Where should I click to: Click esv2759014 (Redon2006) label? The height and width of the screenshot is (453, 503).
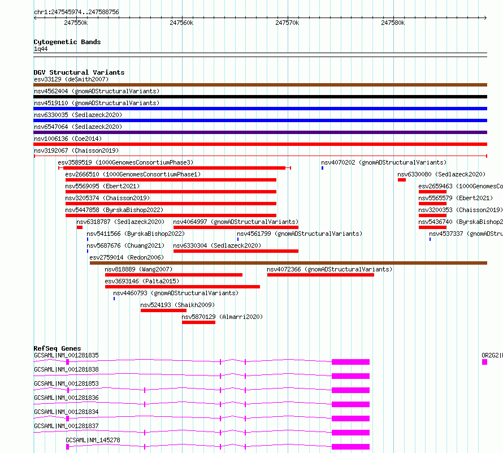point(127,257)
